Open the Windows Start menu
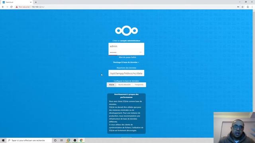 click(x=3, y=140)
